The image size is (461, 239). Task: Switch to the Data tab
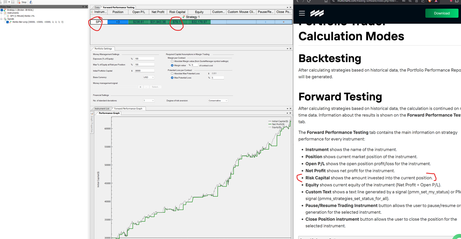tap(97, 7)
